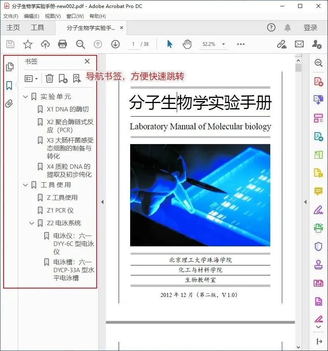The width and height of the screenshot is (328, 351).
Task: Delete selected bookmark with trash icon
Action: pos(49,78)
